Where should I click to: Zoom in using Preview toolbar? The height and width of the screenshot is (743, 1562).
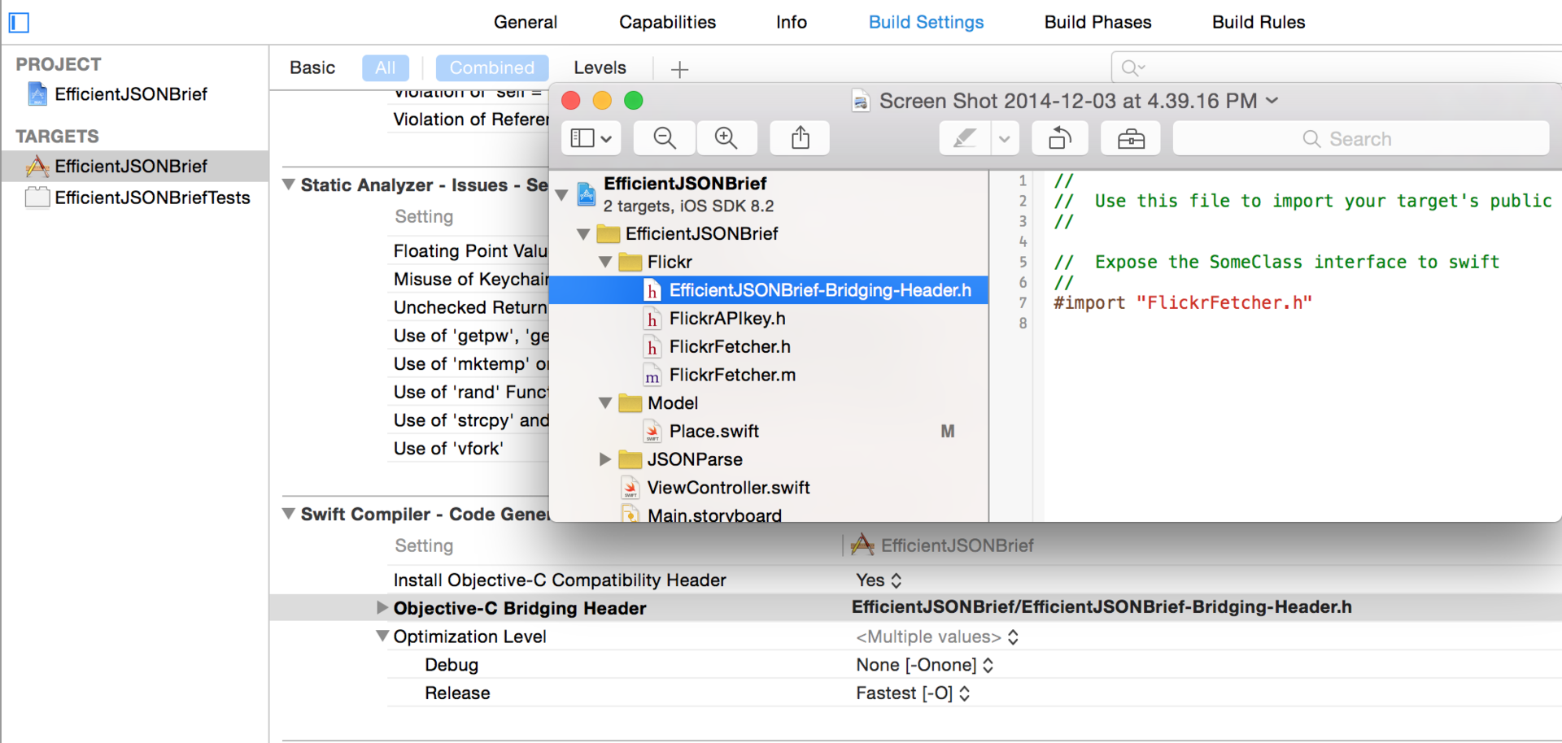point(726,138)
